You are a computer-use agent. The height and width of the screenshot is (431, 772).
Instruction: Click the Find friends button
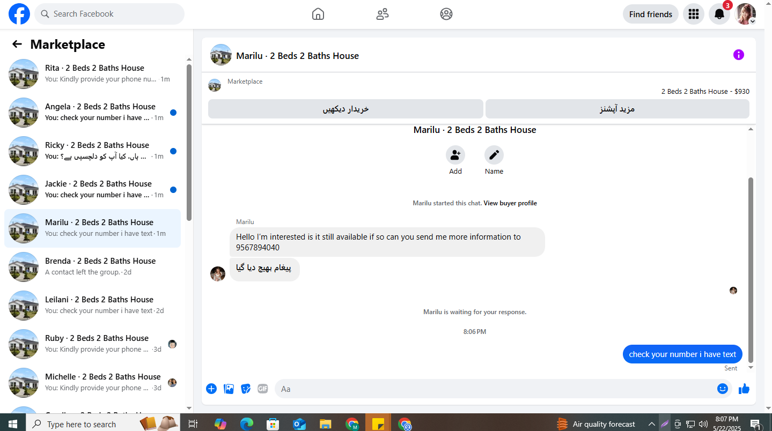point(651,14)
